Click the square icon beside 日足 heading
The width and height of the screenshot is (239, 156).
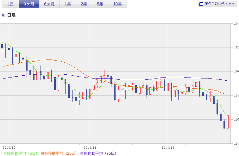point(3,15)
